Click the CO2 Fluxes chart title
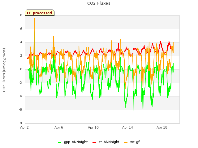The height and width of the screenshot is (148, 198). (99, 3)
